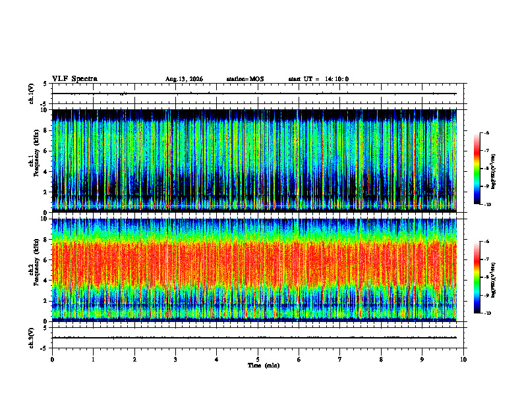Click the ch.1 spectrogram near 6 kHz
522x403 pixels.
(x=254, y=151)
